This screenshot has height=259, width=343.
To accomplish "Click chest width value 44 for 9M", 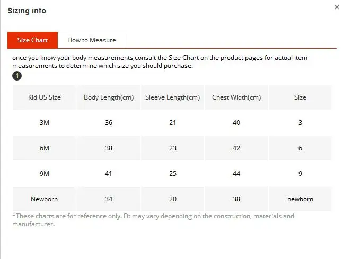I will click(236, 173).
